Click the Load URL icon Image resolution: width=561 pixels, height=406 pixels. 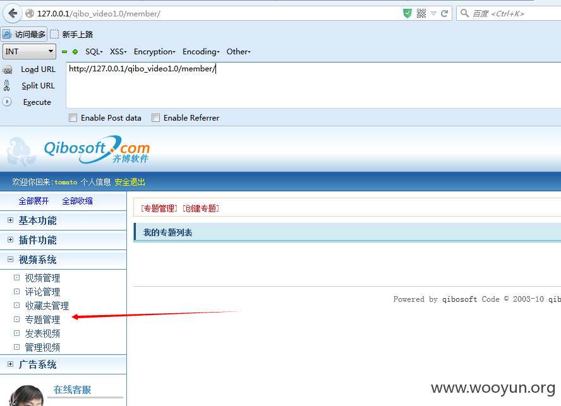click(x=7, y=69)
